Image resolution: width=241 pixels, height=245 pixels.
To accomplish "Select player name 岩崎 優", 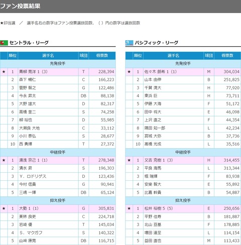I will click(x=26, y=224).
